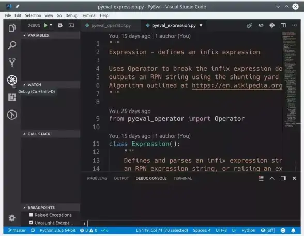Collapse the BREAKPOINTS section
The height and width of the screenshot is (236, 304).
tap(51, 208)
